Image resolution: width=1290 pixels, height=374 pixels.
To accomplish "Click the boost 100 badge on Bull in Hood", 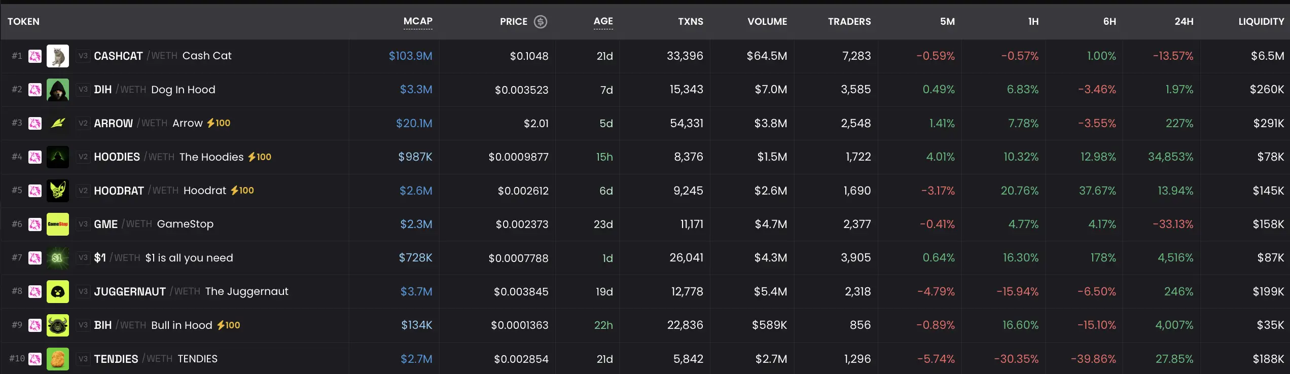I will pyautogui.click(x=229, y=325).
